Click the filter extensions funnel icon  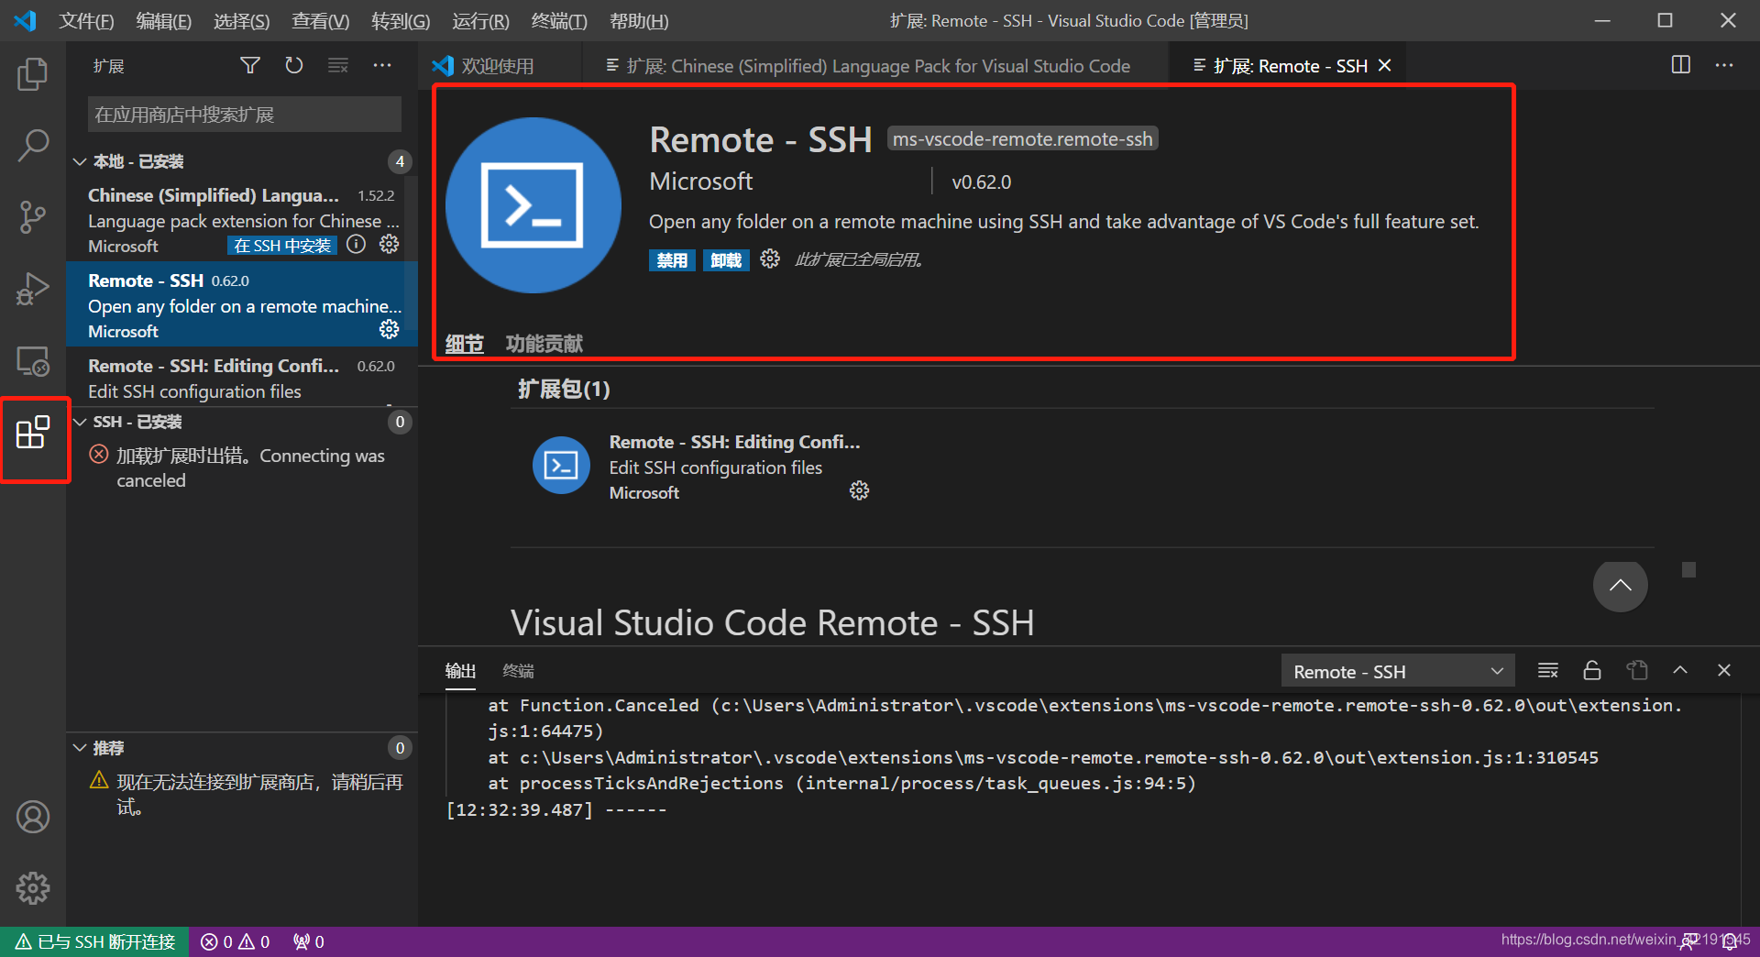249,65
